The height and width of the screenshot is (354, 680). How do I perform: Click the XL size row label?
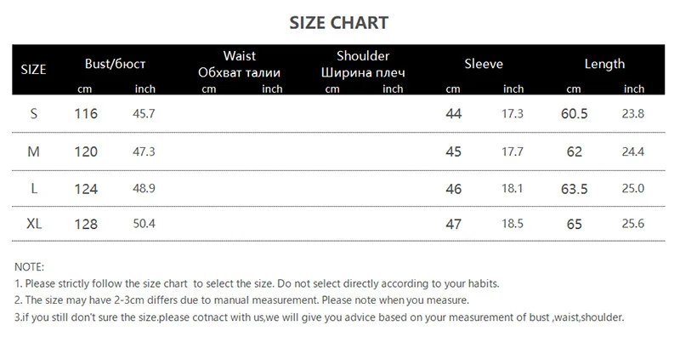point(34,225)
